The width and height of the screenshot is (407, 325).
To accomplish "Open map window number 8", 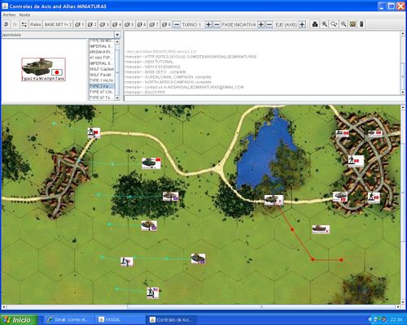I will pos(166,24).
